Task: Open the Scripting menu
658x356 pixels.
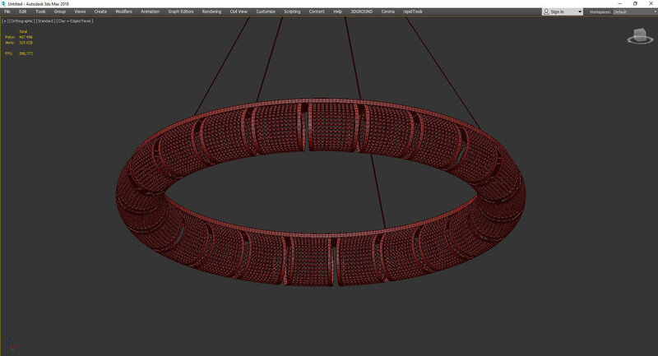Action: click(x=292, y=12)
